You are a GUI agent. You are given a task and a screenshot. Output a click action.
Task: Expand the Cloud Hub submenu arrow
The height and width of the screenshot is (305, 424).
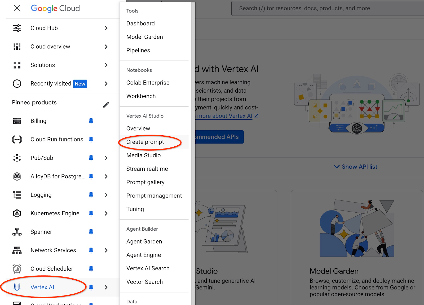[106, 28]
